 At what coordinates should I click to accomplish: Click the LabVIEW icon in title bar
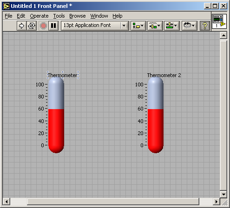[x=7, y=6]
